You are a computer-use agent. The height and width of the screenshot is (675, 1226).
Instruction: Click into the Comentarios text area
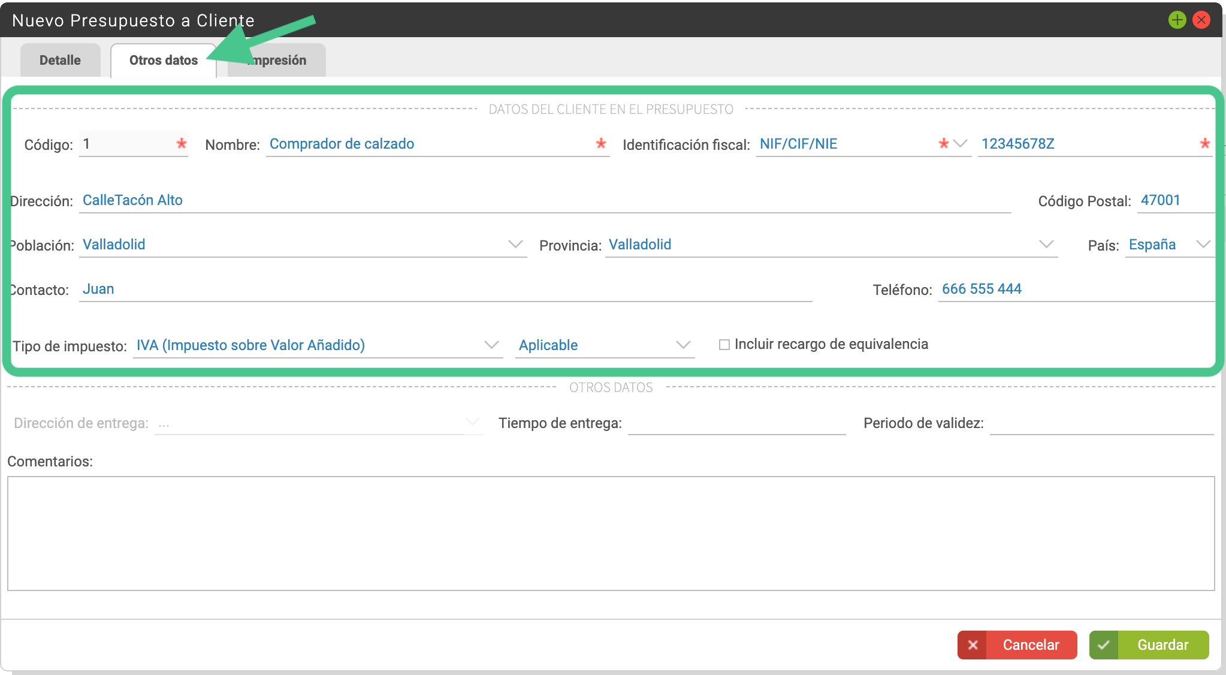click(611, 534)
